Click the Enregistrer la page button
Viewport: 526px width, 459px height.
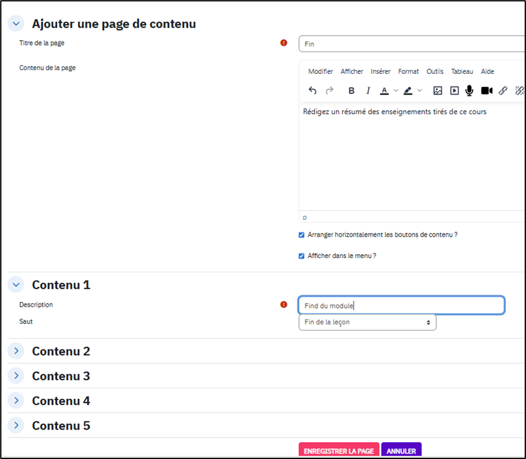(x=339, y=451)
